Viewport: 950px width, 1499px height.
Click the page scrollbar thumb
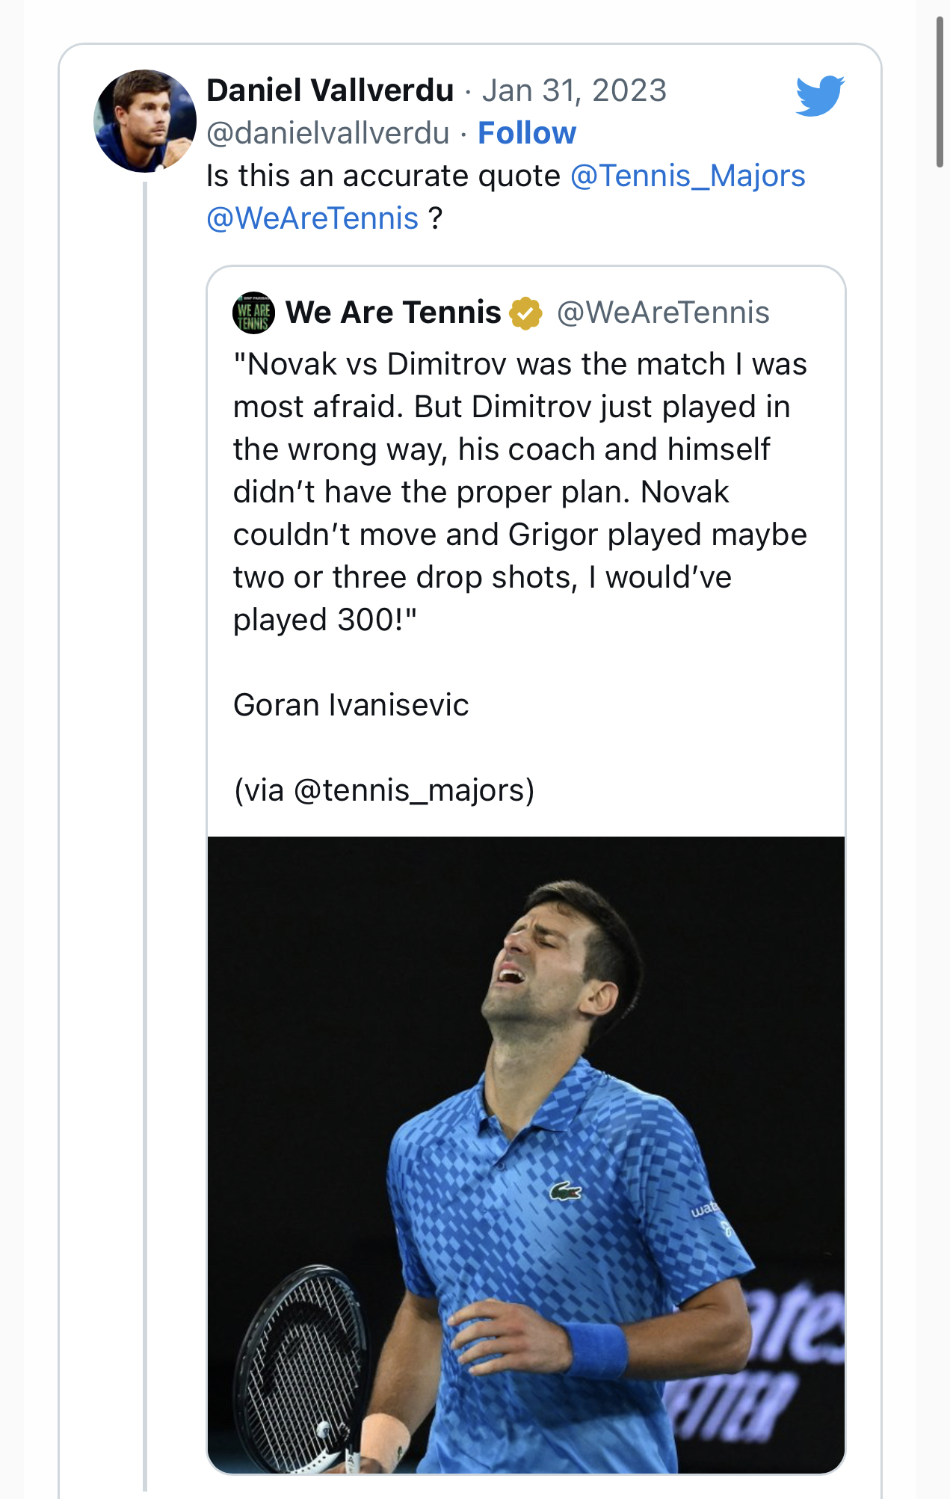click(940, 91)
